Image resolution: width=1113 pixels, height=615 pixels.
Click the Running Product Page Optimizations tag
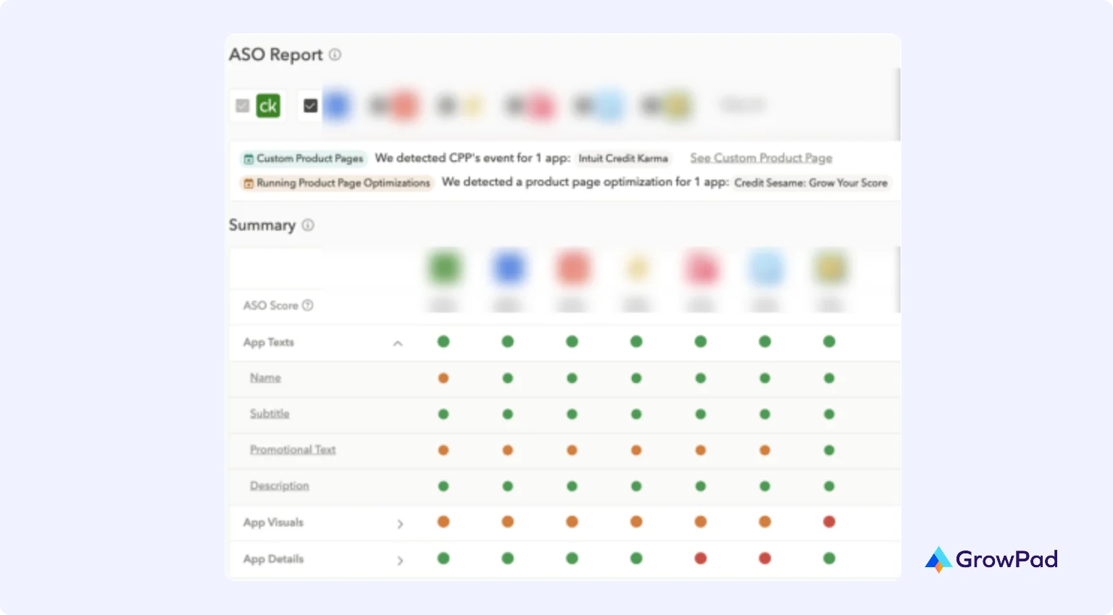coord(337,183)
